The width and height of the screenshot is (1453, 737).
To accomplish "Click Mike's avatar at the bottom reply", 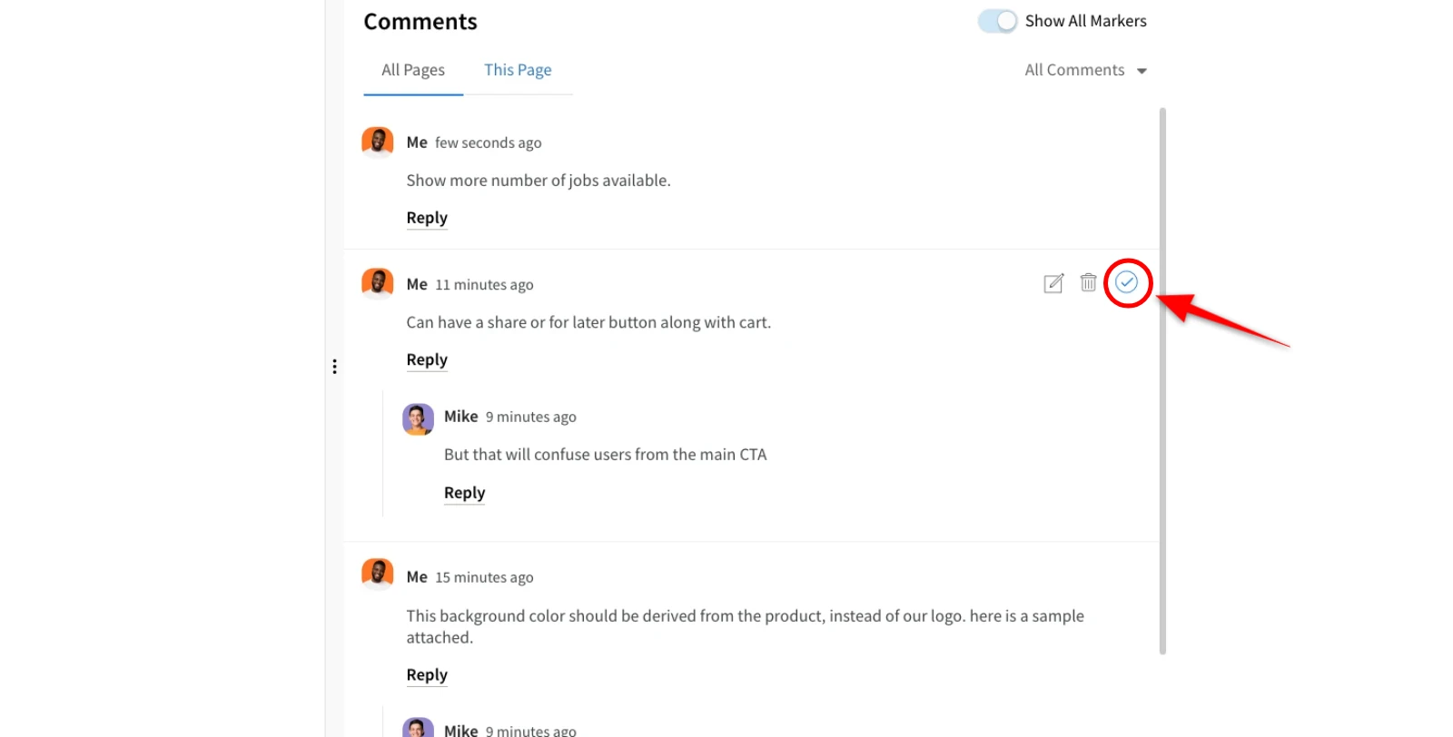I will pyautogui.click(x=418, y=726).
